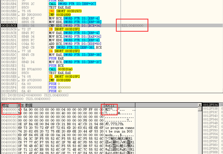
Task: Select the CALL 003D20A0 instruction line
Action: coord(61,69)
